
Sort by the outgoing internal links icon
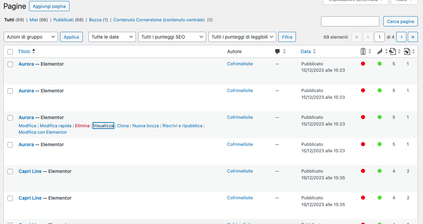[x=395, y=51]
